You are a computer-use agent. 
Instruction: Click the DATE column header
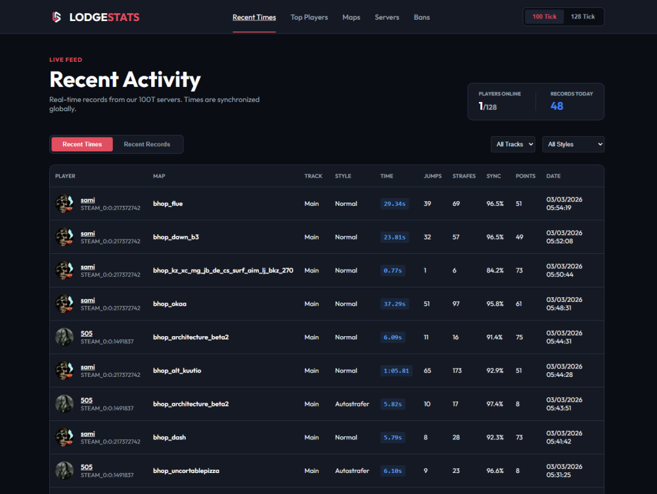coord(553,176)
